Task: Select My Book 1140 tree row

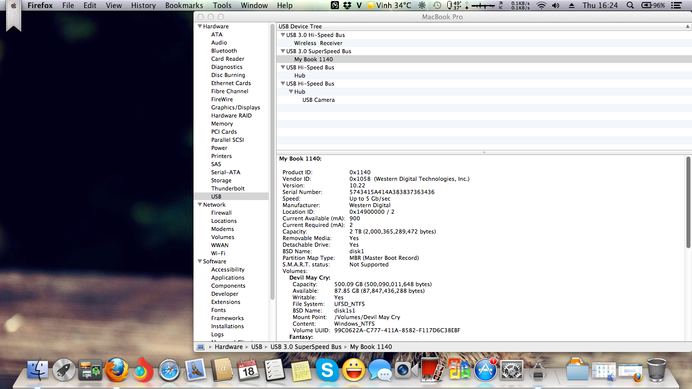Action: click(484, 59)
